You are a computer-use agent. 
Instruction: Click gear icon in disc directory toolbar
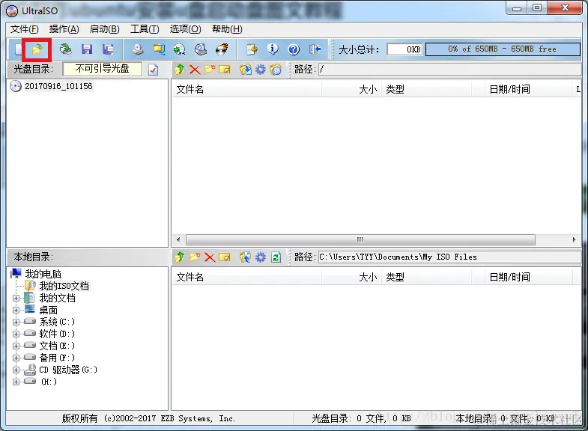tap(260, 70)
